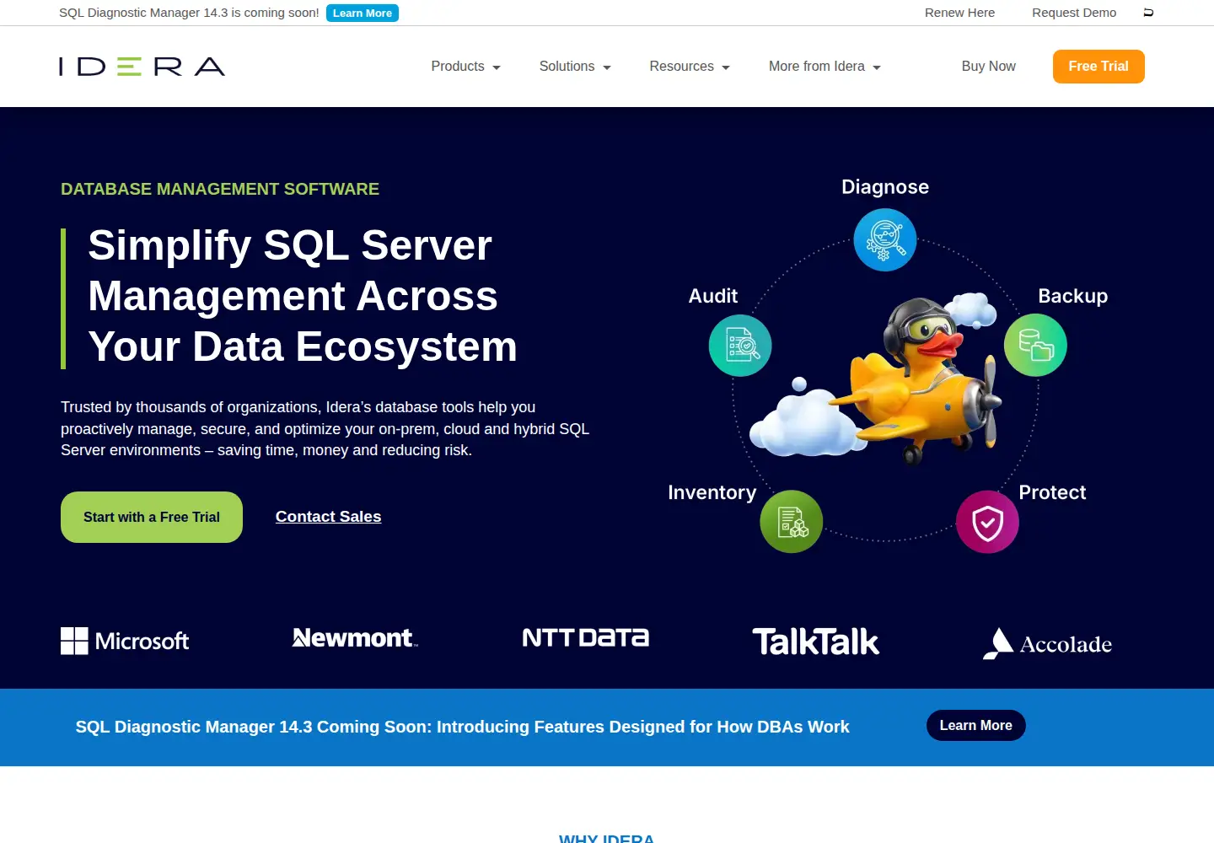Click the Backup circular icon
Viewport: 1214px width, 843px height.
[x=1035, y=346]
